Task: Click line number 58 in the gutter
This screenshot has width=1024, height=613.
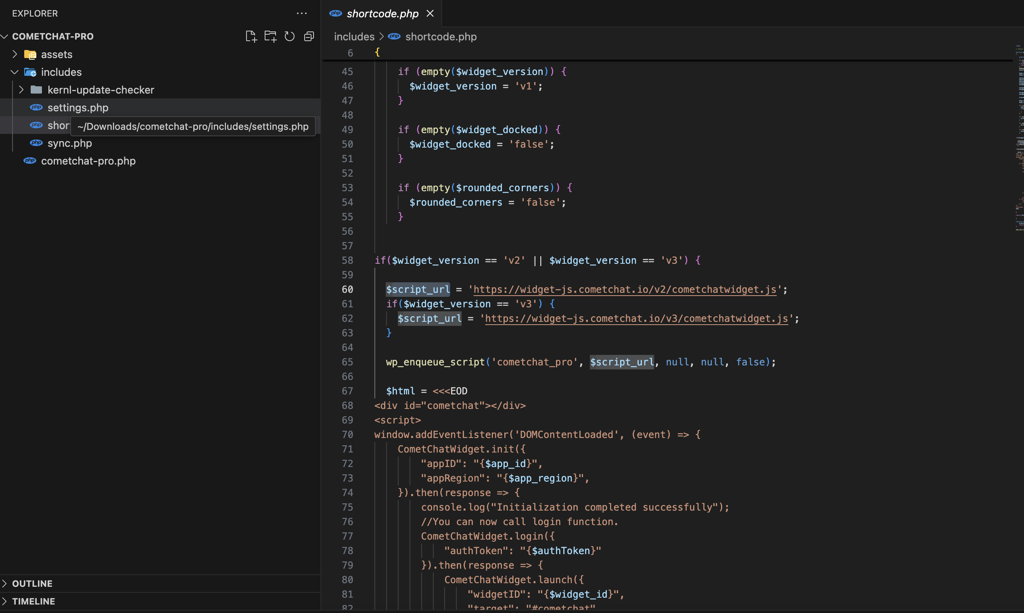Action: 347,261
